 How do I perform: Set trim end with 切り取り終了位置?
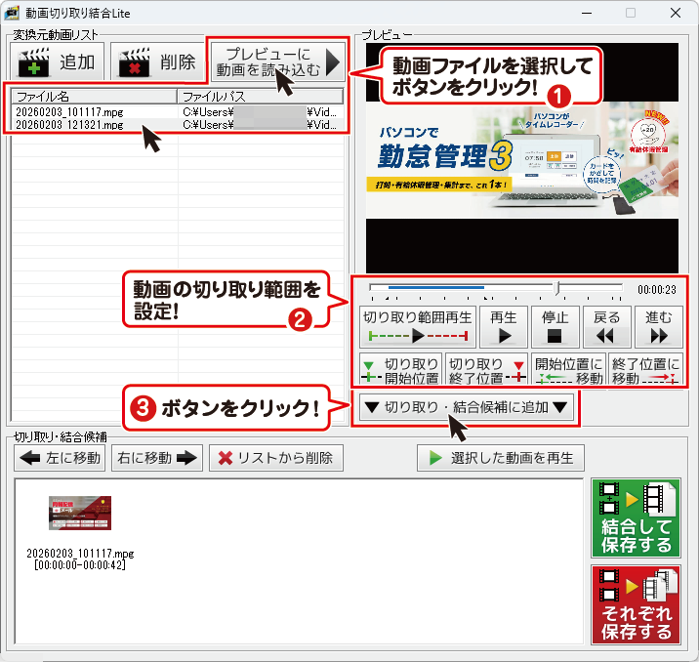(485, 371)
